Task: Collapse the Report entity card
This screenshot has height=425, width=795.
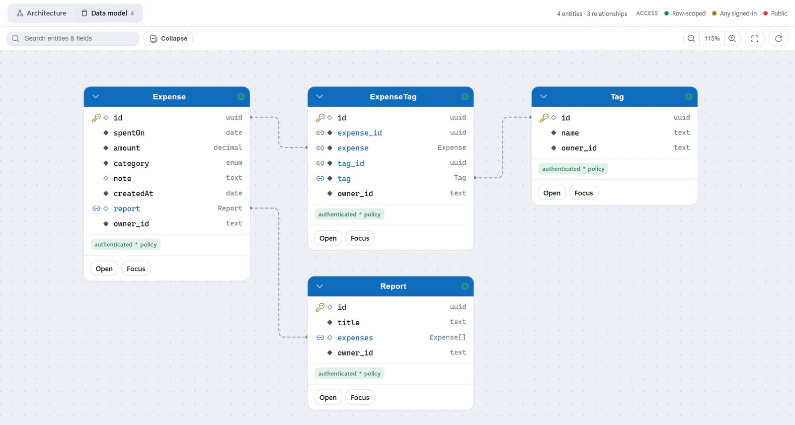Action: (320, 286)
